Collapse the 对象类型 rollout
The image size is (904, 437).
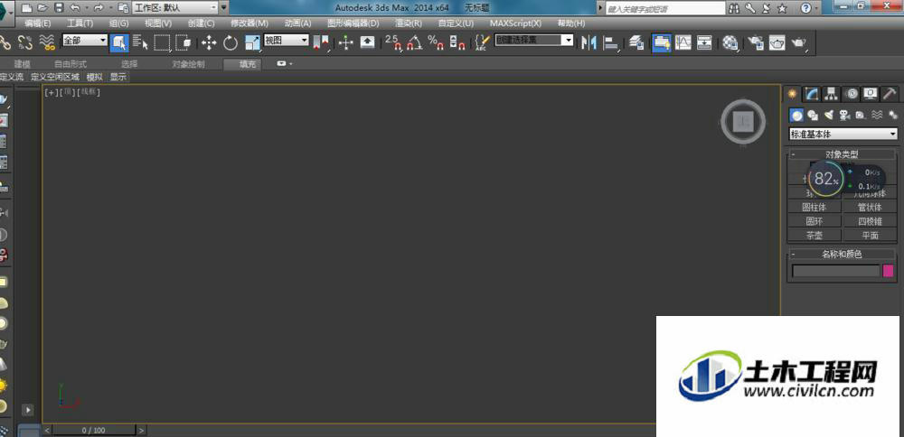[x=842, y=154]
